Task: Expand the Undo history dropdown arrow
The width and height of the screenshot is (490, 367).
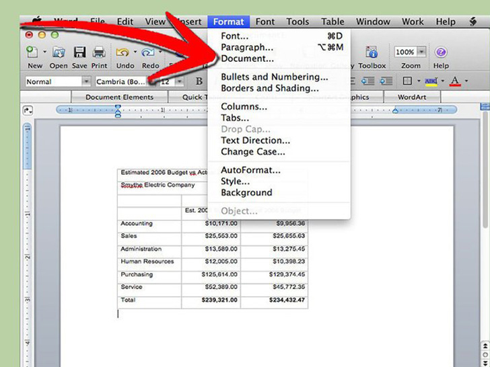Action: tap(135, 52)
